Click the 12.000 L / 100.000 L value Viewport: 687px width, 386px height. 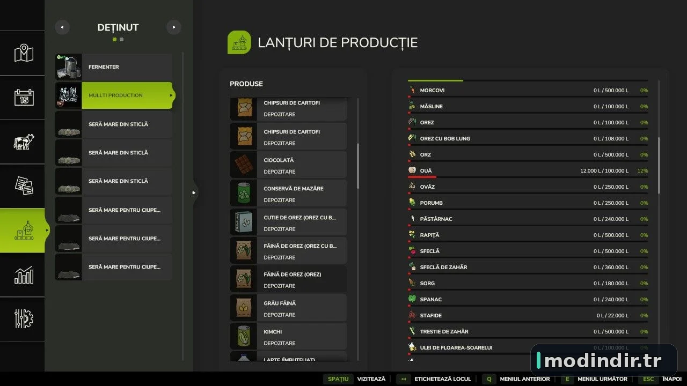tap(604, 170)
